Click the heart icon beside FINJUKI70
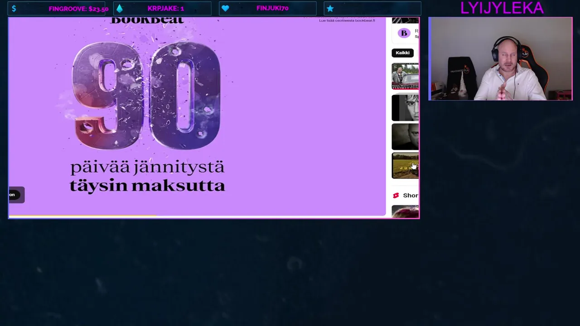 (225, 9)
